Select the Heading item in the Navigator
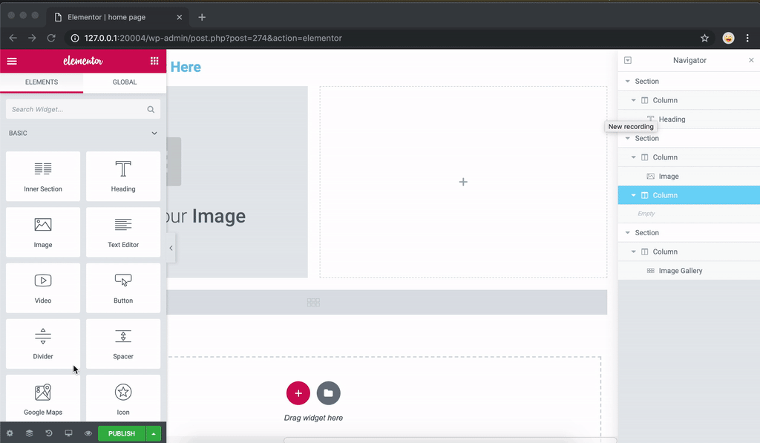760x443 pixels. 689,119
